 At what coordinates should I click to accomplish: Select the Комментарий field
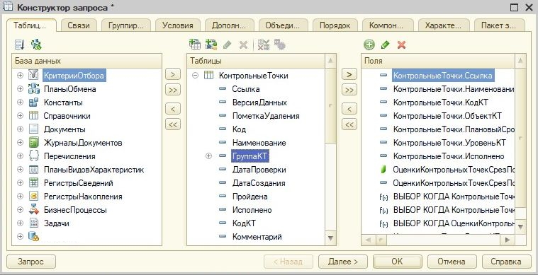pos(257,237)
